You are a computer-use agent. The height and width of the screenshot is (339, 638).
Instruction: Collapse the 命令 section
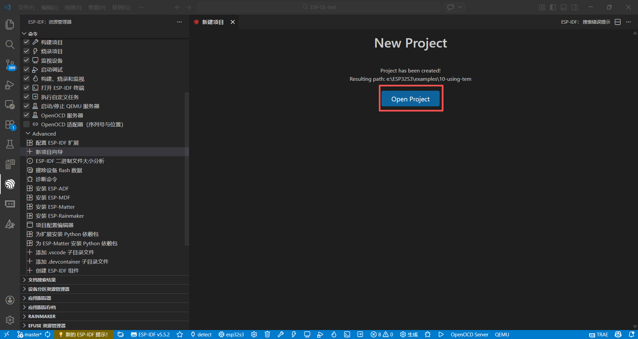105,34
